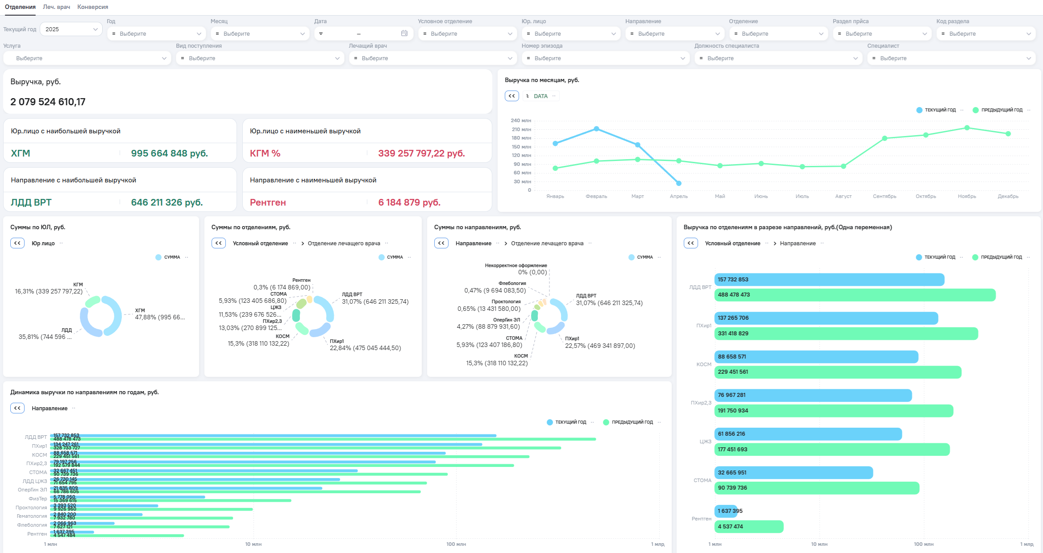Expand the Месяц filter dropdown
The width and height of the screenshot is (1043, 553).
click(260, 33)
